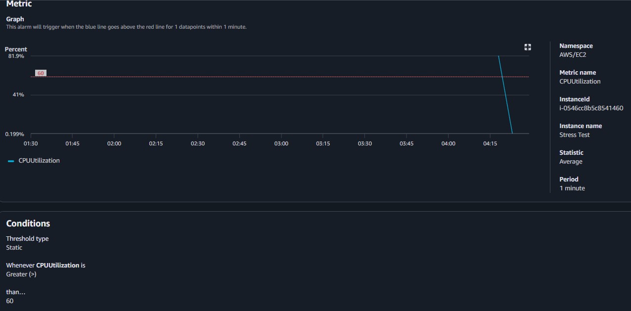Click the red 60 threshold label
Viewport: 631px width, 311px height.
40,73
